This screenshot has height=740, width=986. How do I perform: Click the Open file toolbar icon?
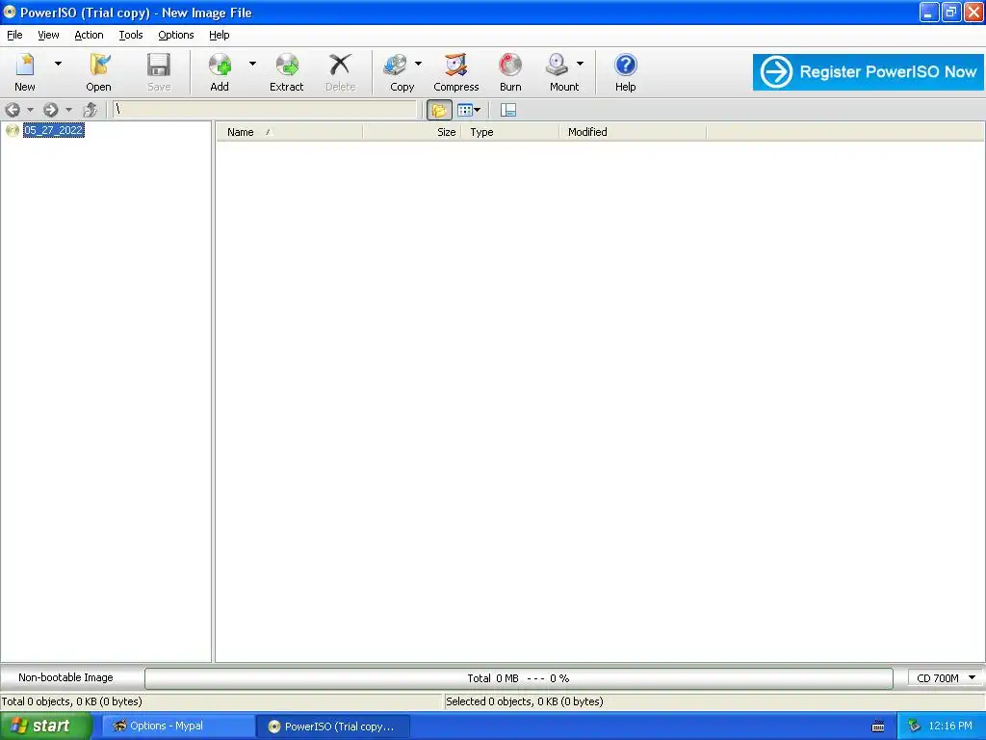99,65
